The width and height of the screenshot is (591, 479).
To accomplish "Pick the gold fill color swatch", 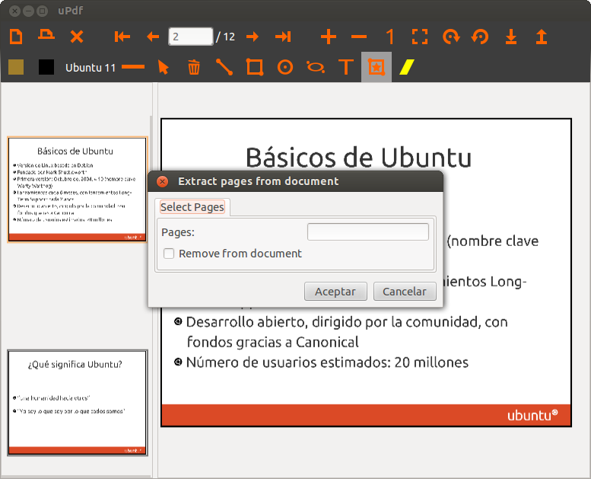I will [16, 67].
